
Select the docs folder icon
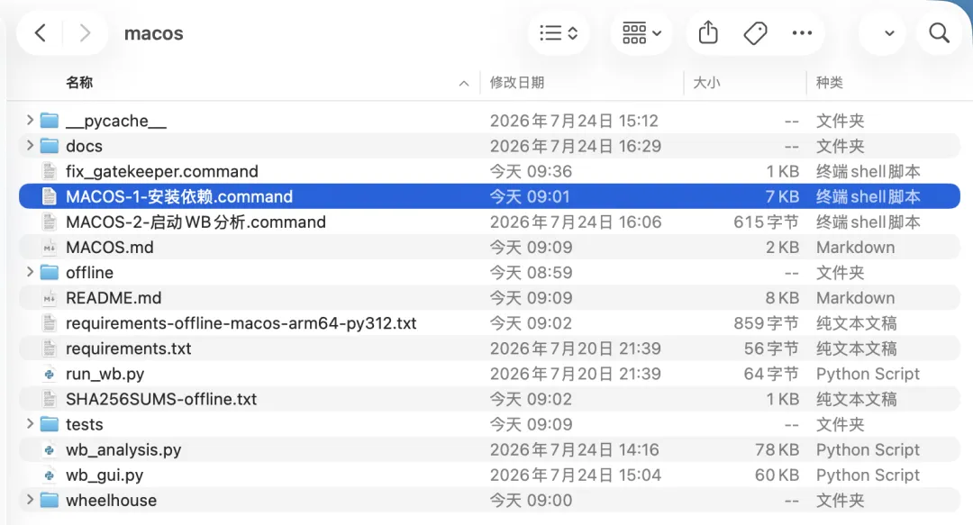point(49,146)
